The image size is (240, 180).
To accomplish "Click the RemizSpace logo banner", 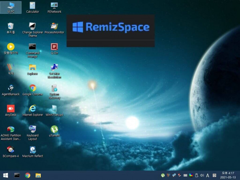I will pos(110,31).
